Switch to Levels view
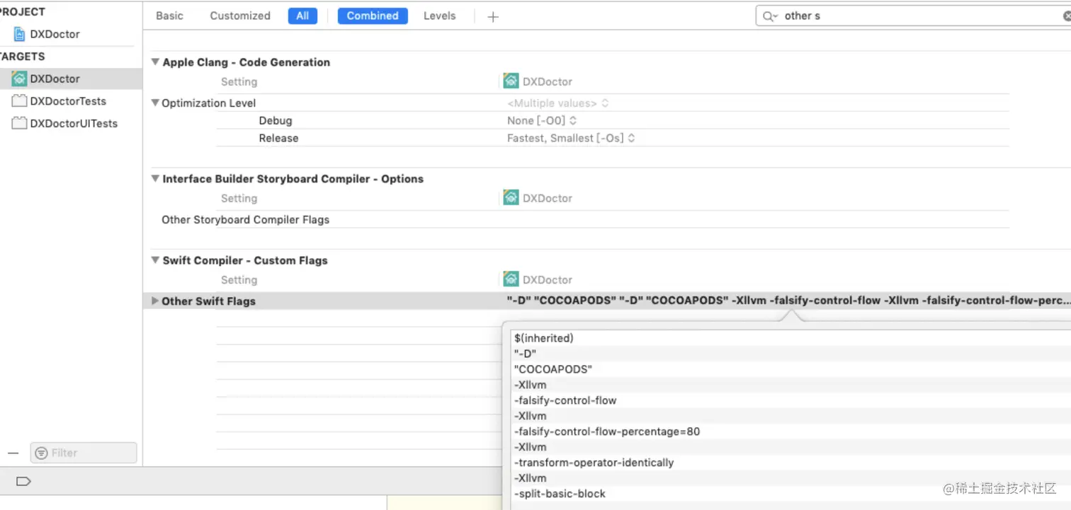The image size is (1071, 510). tap(439, 16)
